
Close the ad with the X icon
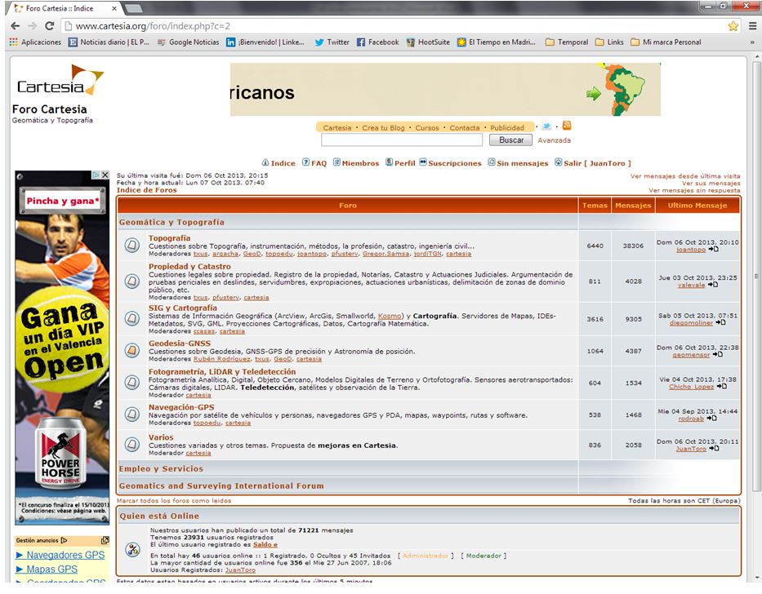pos(105,175)
